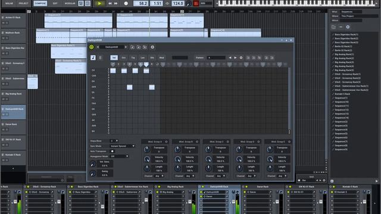
Task: Open the Darksynth08 options gear
Action: (152, 47)
